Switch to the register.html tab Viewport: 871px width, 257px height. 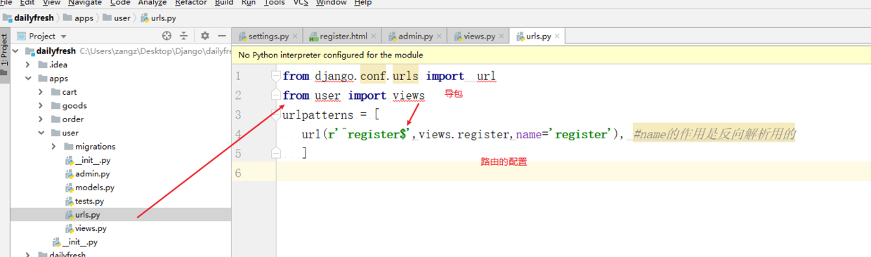342,36
